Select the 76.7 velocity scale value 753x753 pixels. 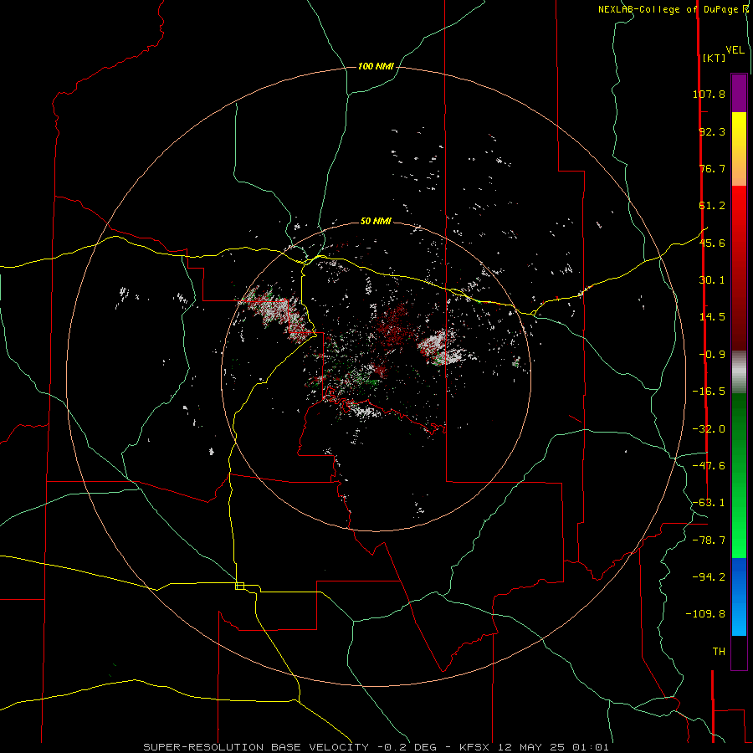tap(712, 168)
